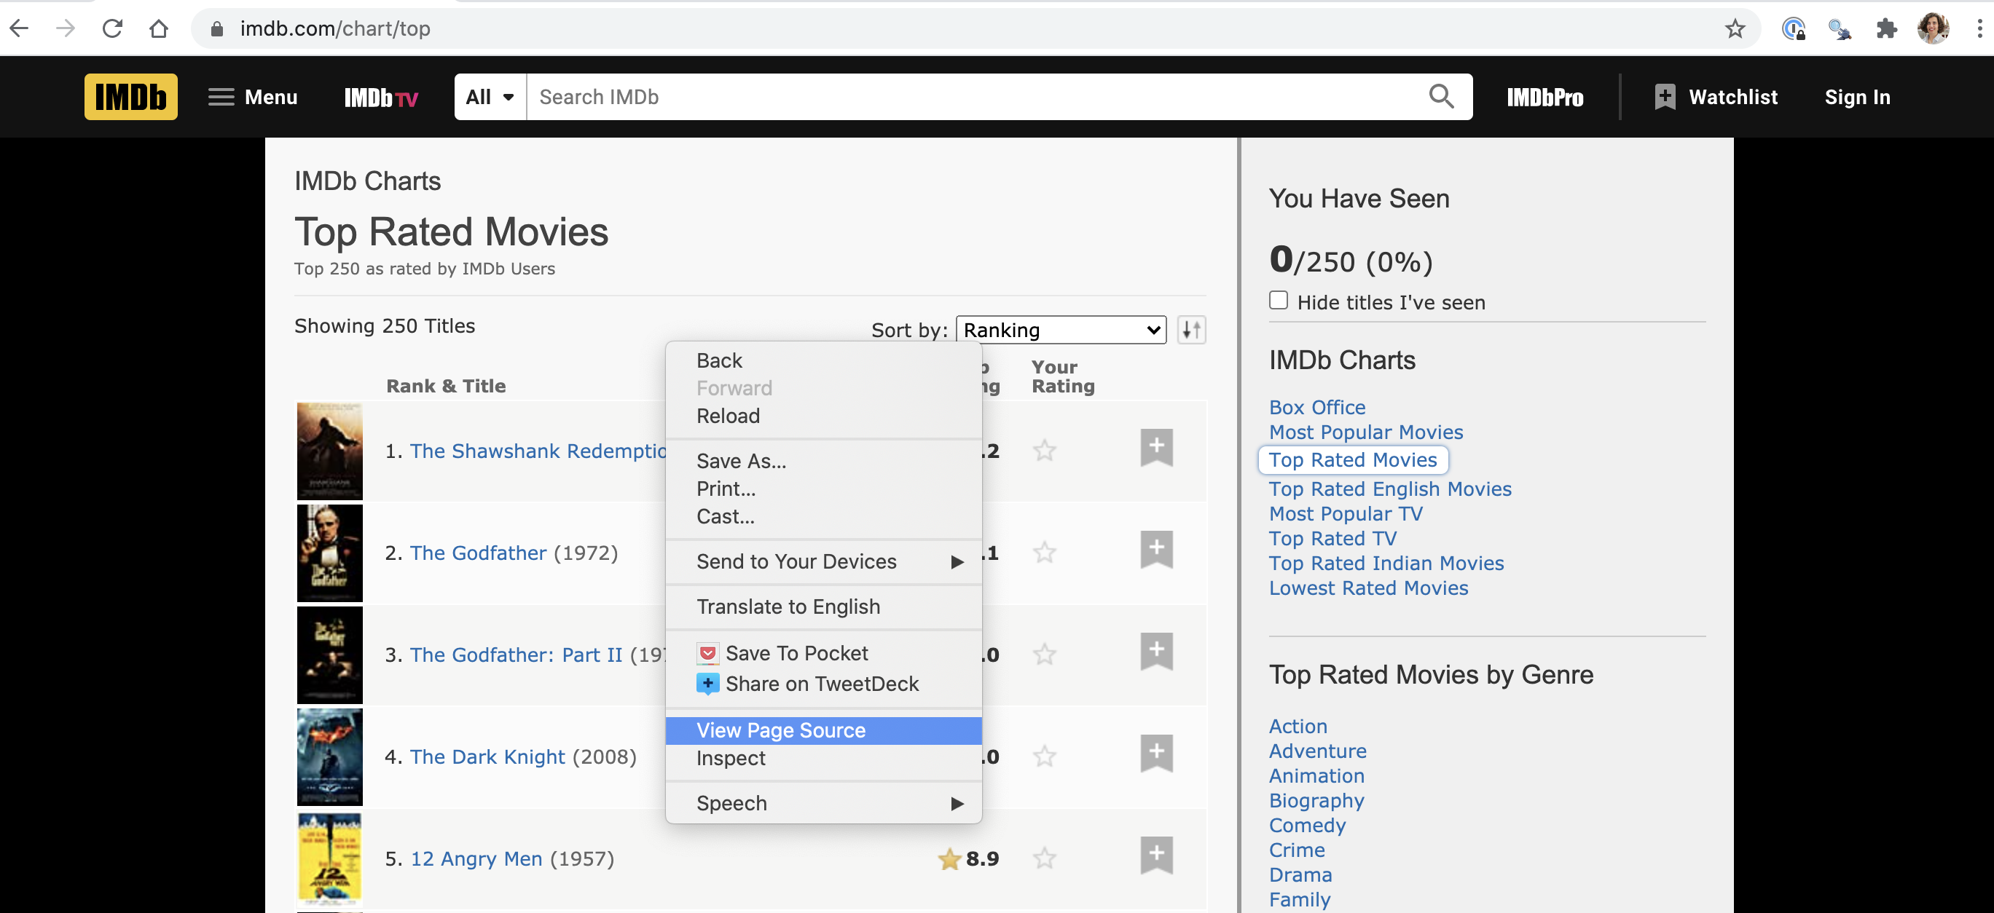
Task: Open Top Rated English Movies link
Action: tap(1389, 489)
